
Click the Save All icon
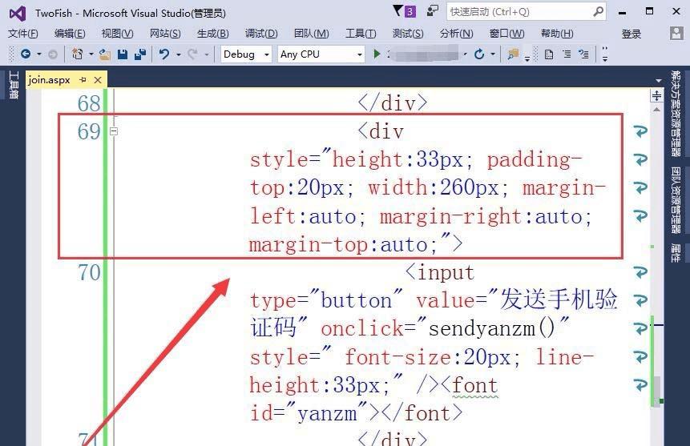pyautogui.click(x=140, y=54)
